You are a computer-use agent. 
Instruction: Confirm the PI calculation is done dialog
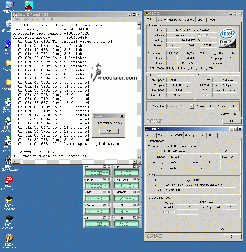tap(109, 131)
